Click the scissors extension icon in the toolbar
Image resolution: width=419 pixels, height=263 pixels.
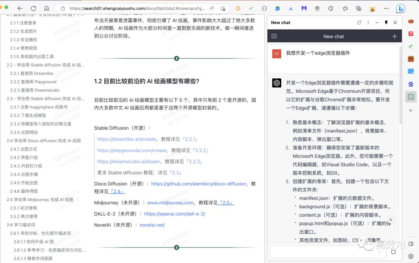point(291,9)
